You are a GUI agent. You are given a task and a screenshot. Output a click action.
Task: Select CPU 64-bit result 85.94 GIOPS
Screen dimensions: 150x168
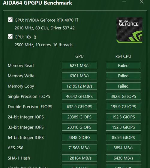click(x=123, y=138)
